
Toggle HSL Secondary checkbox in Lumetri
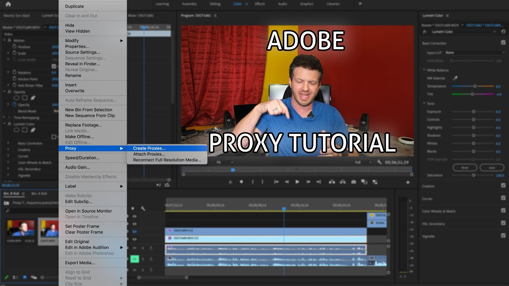pos(503,224)
